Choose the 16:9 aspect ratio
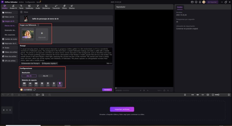Screen dimensions: 232x126 click(x=24, y=84)
